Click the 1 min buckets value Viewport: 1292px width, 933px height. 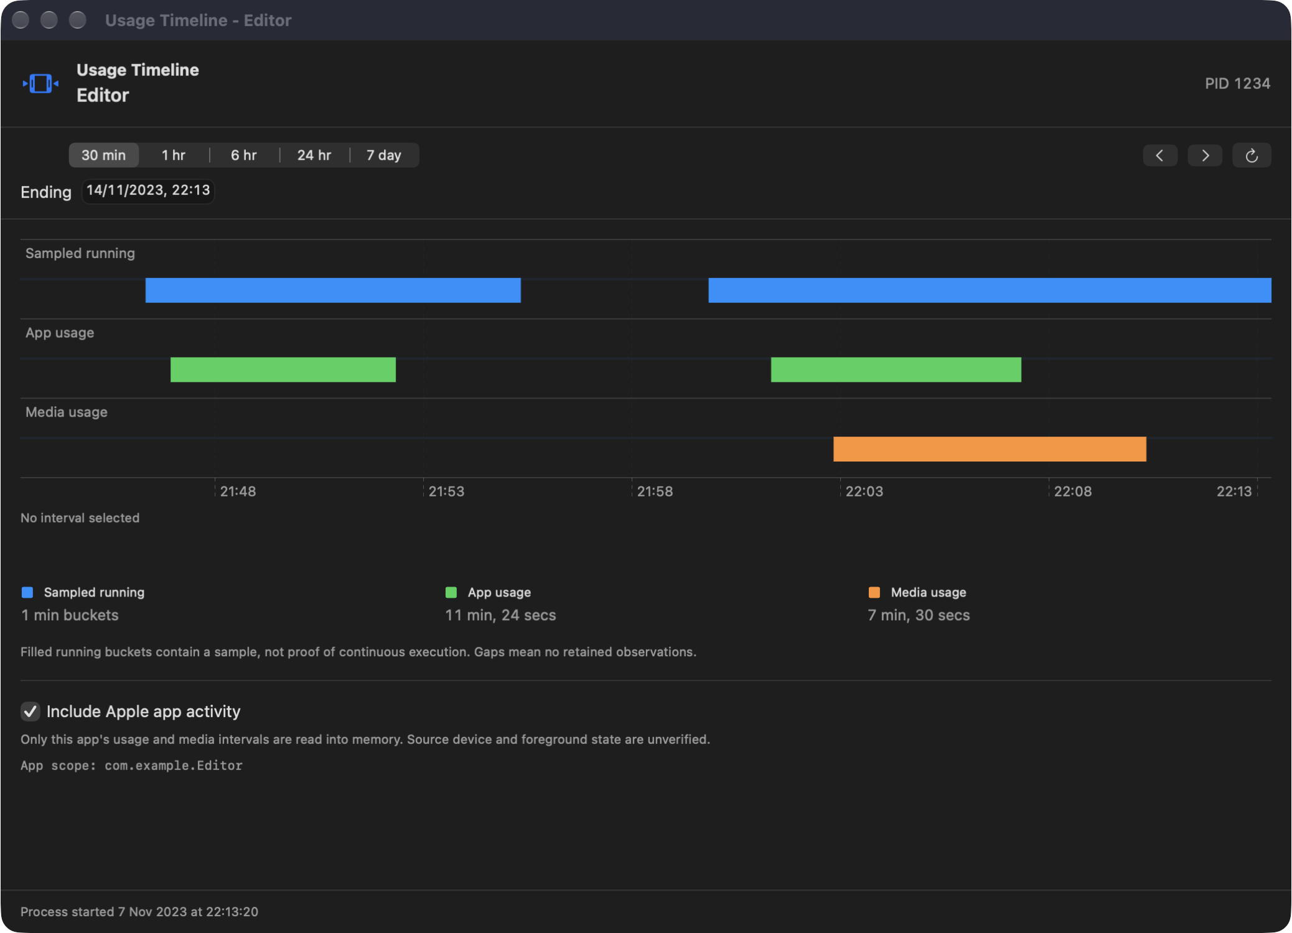[x=70, y=615]
